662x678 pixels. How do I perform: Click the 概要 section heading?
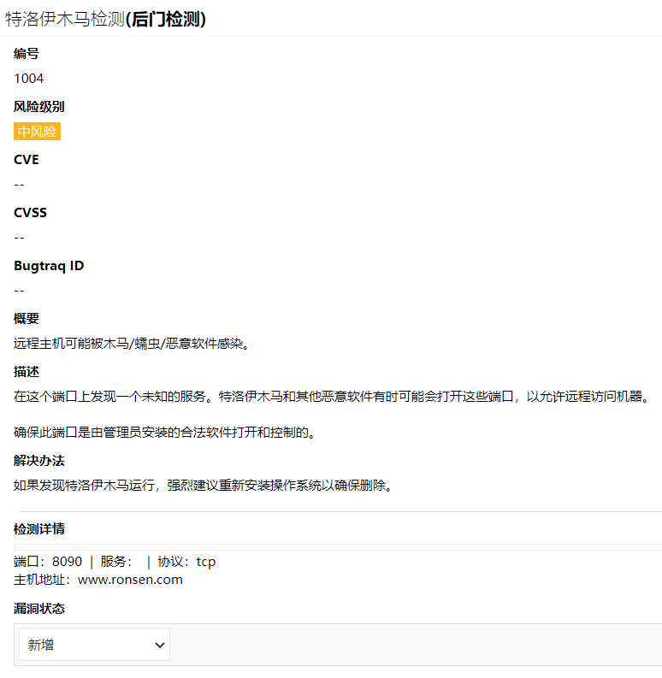[x=27, y=319]
